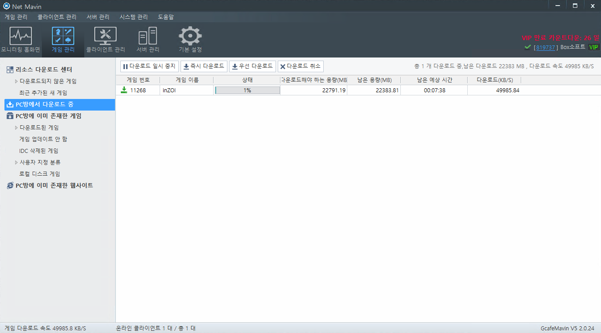Expand the 사용자 지정 분류 tree arrow

tap(16, 162)
